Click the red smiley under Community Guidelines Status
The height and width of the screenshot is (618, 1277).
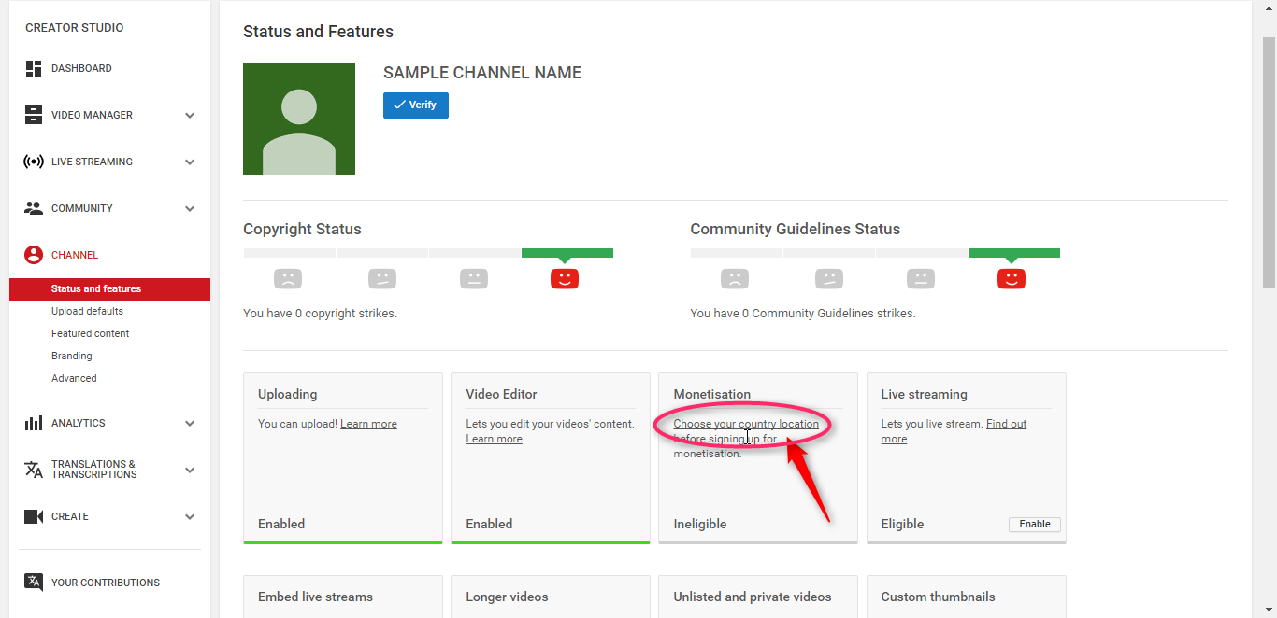[1012, 278]
